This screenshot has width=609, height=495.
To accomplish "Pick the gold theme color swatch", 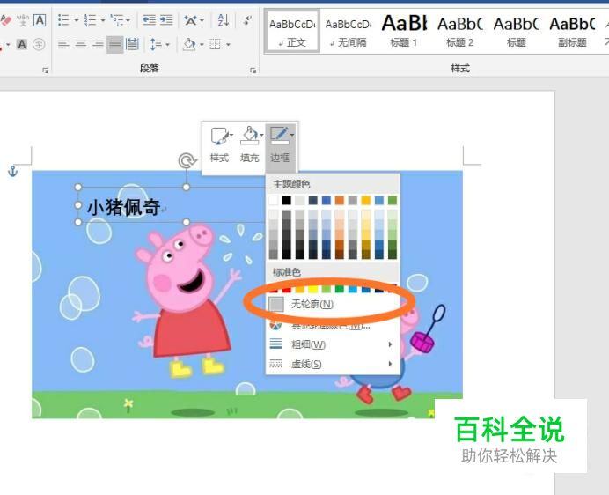I will tap(366, 200).
